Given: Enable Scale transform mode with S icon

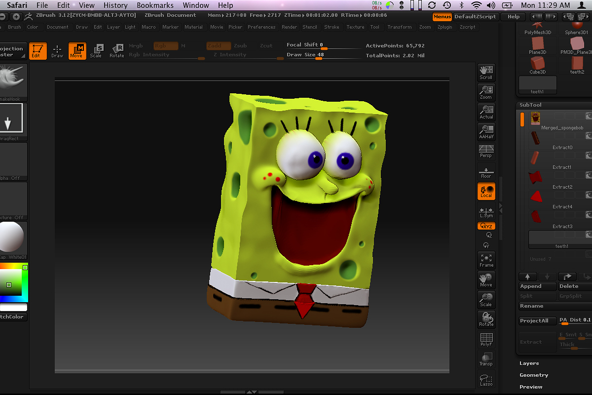Looking at the screenshot, I should pyautogui.click(x=96, y=51).
